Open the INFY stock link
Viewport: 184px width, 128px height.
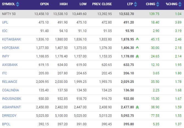5,56
